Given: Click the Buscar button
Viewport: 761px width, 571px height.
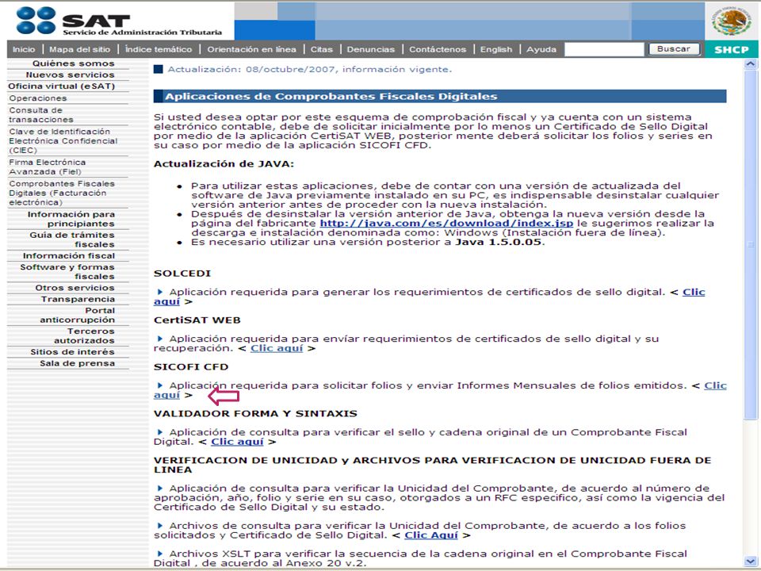Looking at the screenshot, I should [674, 49].
